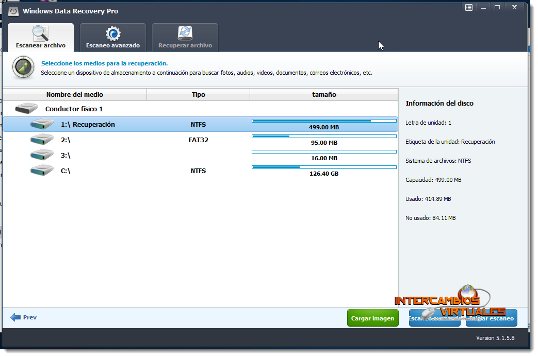Click the 95.00 MB usage bar

tap(324, 136)
